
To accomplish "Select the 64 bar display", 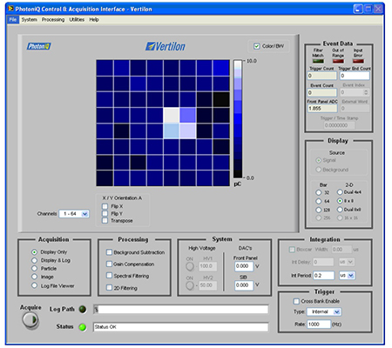I will click(x=319, y=201).
